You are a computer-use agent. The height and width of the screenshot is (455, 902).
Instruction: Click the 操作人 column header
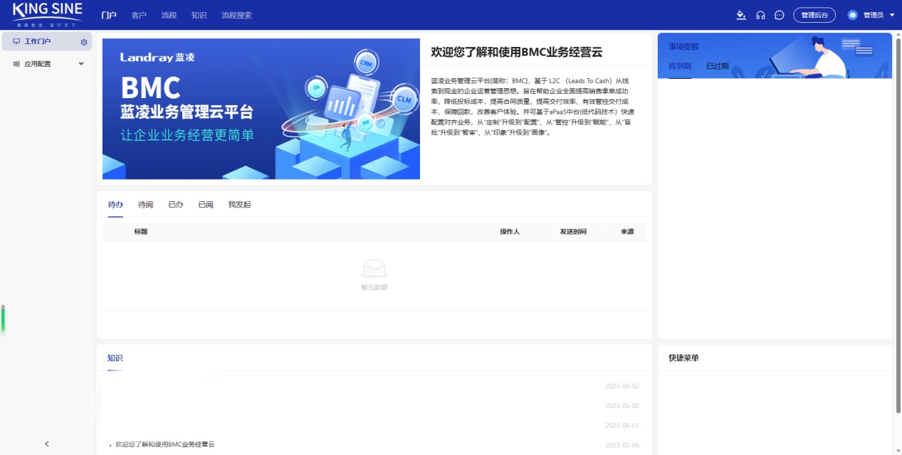click(510, 232)
